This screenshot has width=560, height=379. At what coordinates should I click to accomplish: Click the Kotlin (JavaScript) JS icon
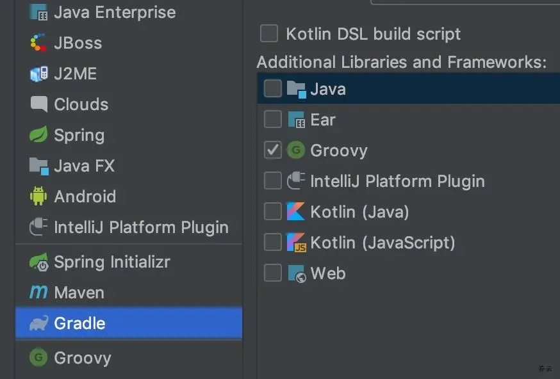point(296,243)
